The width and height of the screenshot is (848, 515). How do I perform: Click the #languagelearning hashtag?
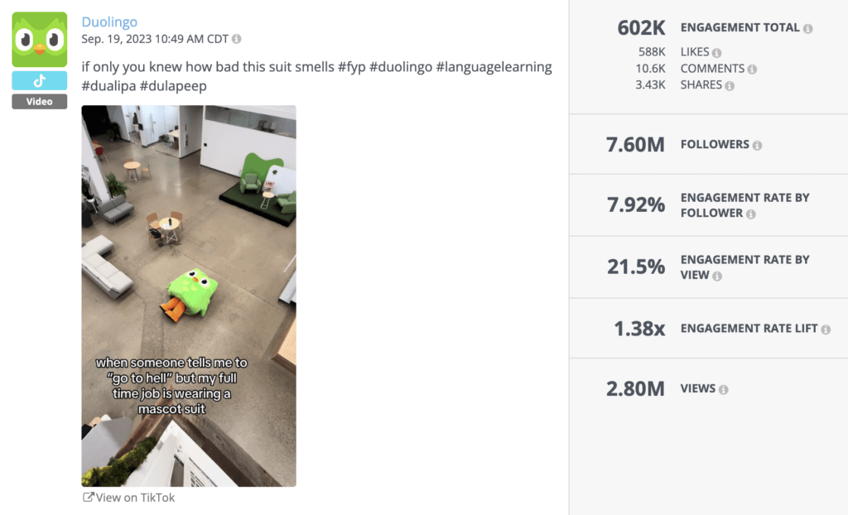[x=494, y=67]
